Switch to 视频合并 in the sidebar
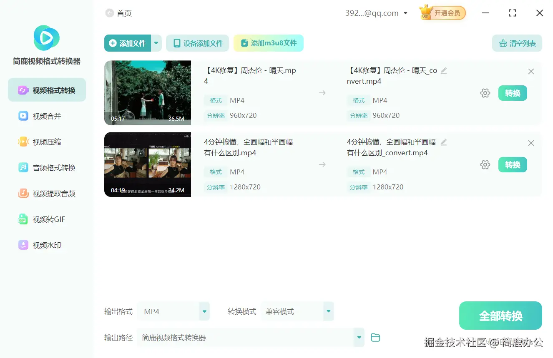Screen dimensions: 553x358 click(47, 116)
